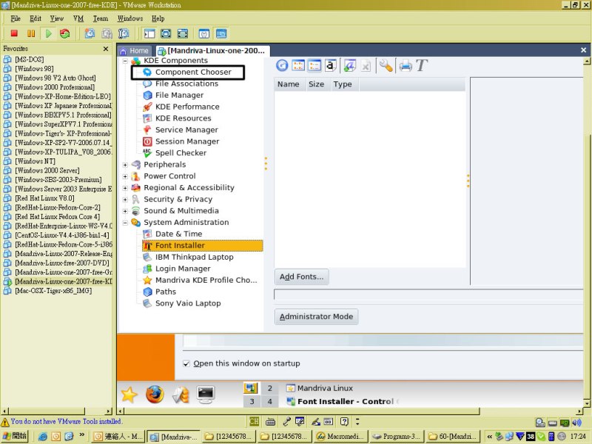Viewport: 592px width, 444px height.
Task: Expand the Power Control tree node
Action: tap(125, 176)
